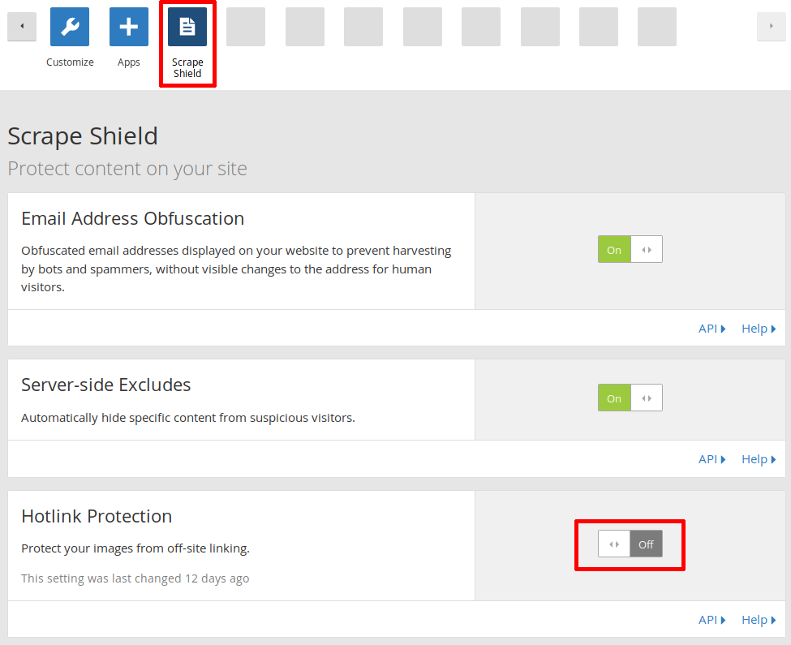Expand API link under Email Address Obfuscation

[711, 329]
